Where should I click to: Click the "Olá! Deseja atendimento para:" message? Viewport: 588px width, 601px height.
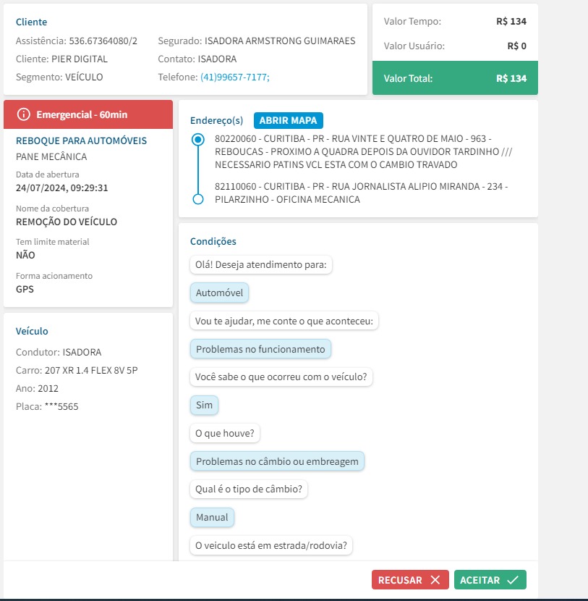tap(261, 265)
